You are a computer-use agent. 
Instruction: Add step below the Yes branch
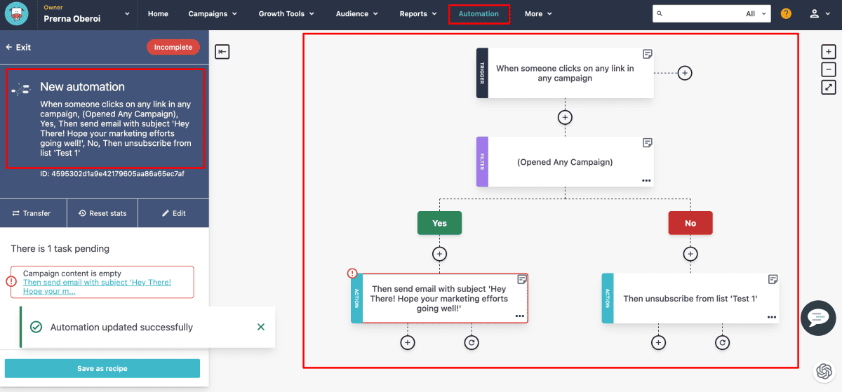[x=439, y=254]
